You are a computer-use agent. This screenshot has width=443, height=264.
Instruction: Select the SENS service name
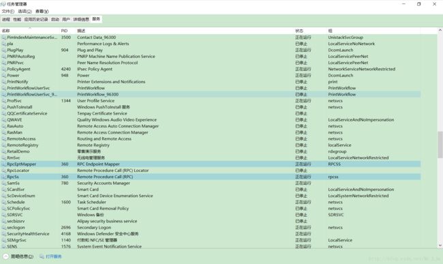pyautogui.click(x=12, y=246)
